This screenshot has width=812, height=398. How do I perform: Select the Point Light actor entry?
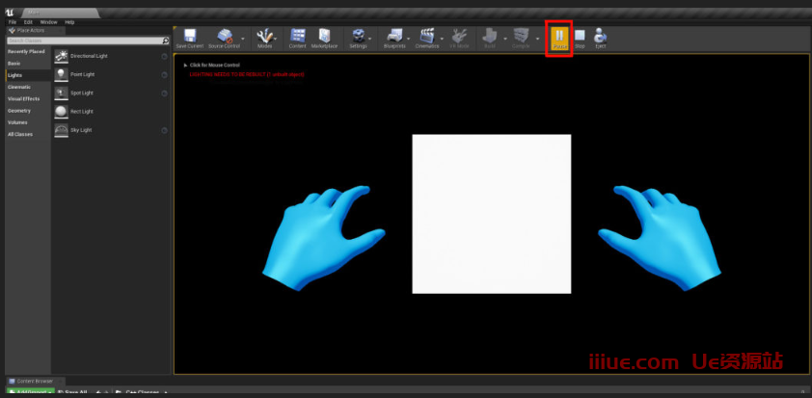click(82, 74)
